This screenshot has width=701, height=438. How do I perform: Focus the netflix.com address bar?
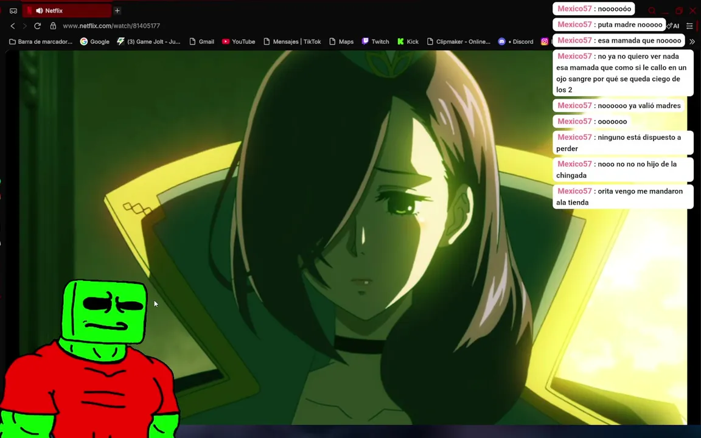click(x=111, y=26)
